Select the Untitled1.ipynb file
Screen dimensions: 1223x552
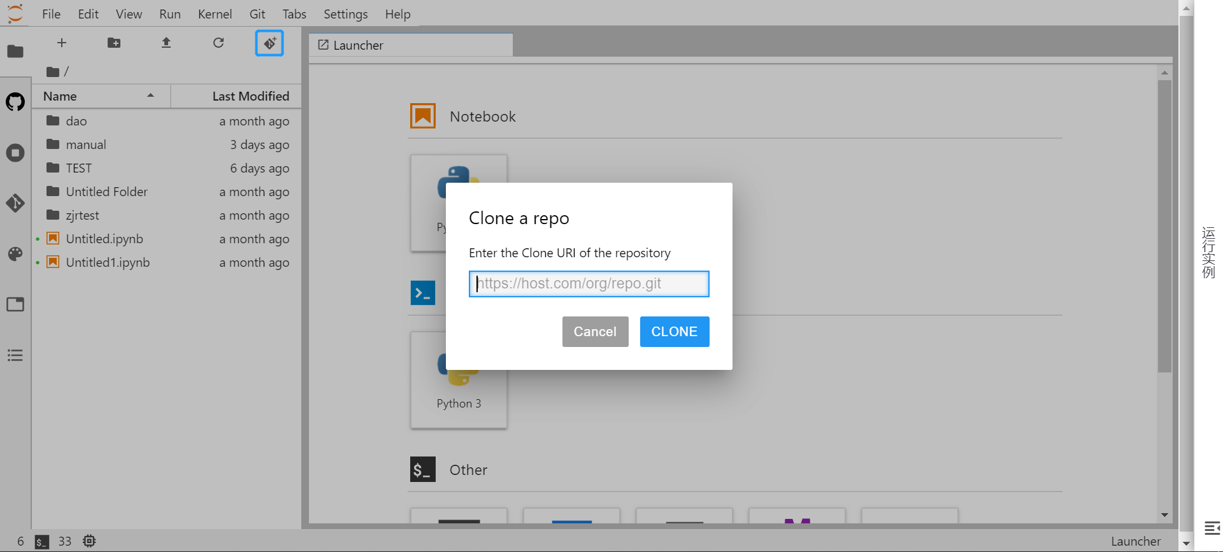167,262
